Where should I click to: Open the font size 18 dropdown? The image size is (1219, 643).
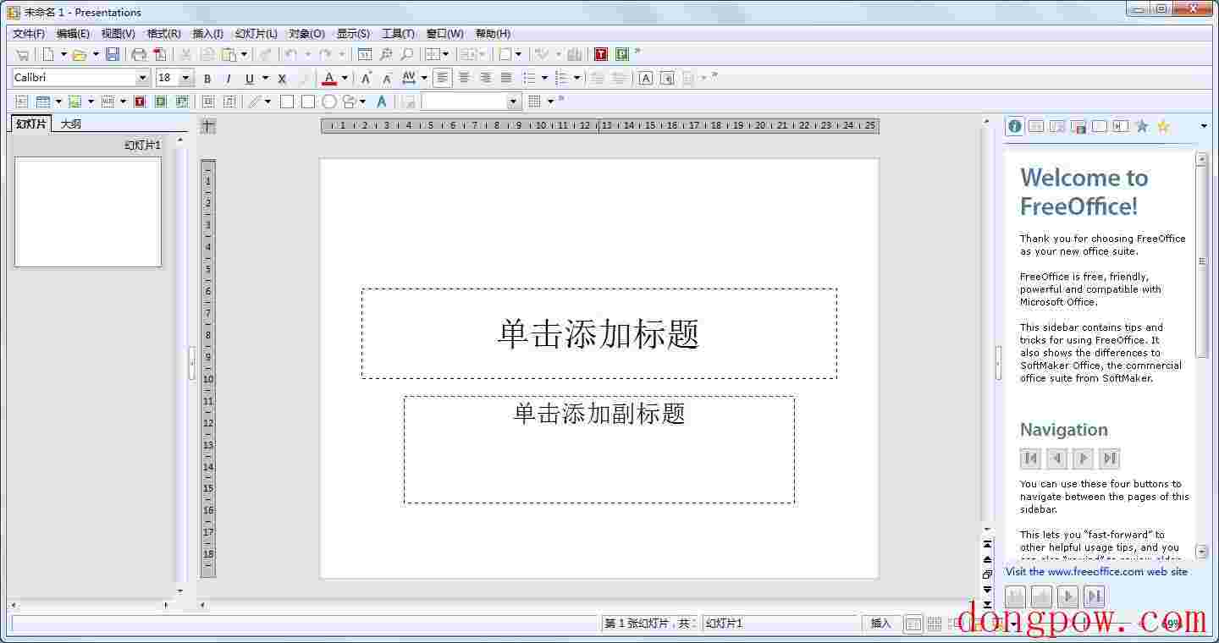pos(186,78)
